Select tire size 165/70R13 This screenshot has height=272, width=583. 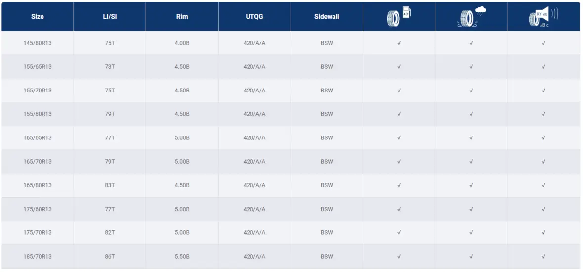click(38, 162)
